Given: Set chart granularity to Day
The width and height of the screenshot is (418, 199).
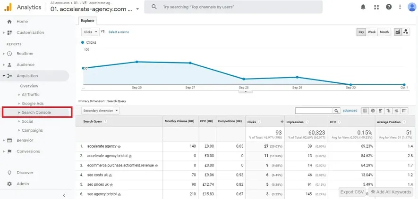Looking at the screenshot, I should (x=361, y=32).
